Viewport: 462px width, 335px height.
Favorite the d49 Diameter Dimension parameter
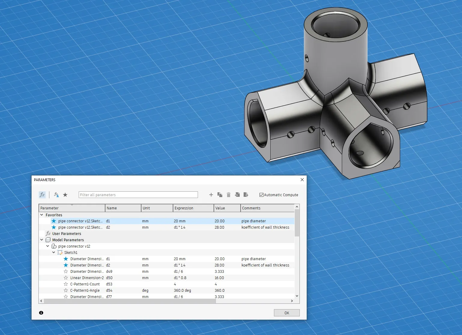click(66, 271)
